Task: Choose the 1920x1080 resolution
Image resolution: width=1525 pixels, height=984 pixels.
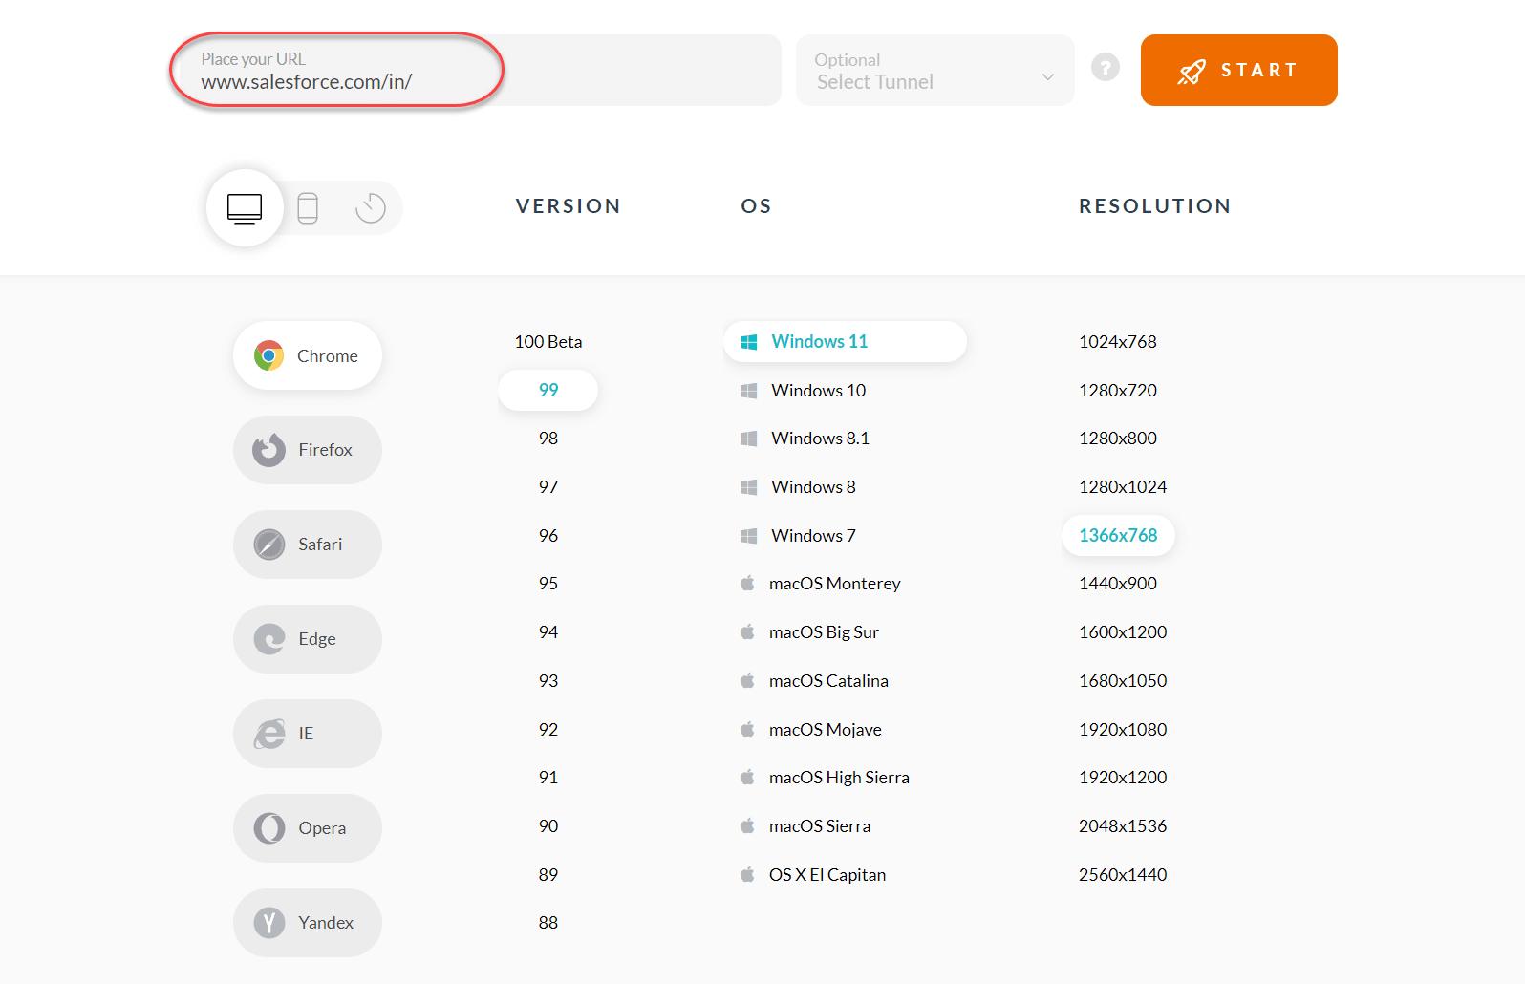Action: 1123,730
